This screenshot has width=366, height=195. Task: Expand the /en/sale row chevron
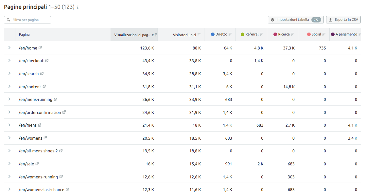coord(9,164)
